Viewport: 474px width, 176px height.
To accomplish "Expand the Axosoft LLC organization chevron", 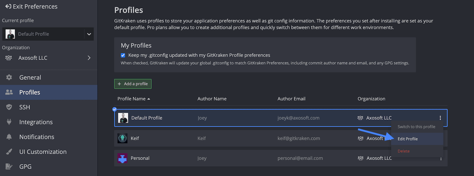I will tap(89, 58).
